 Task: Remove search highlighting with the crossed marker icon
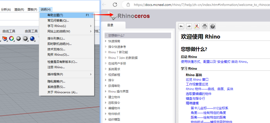pos(197,26)
